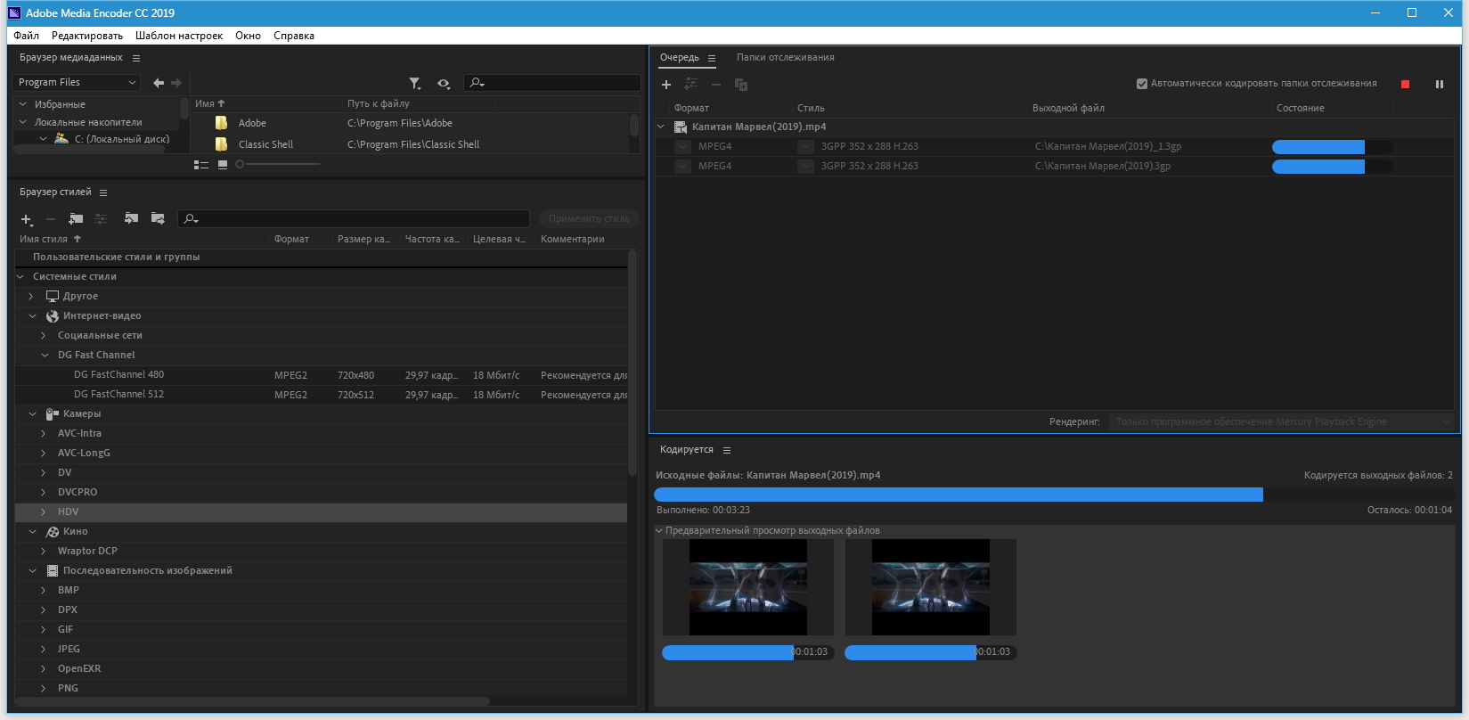Click the Preset Browser search field
The width and height of the screenshot is (1469, 720).
point(354,219)
